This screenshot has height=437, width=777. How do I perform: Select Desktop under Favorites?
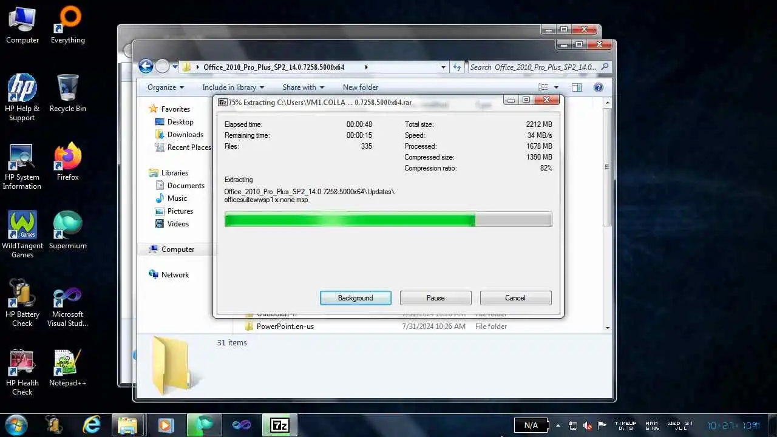coord(174,122)
